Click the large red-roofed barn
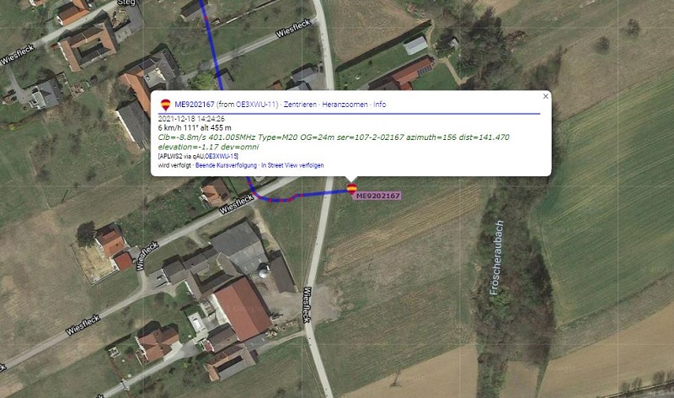 click(243, 309)
